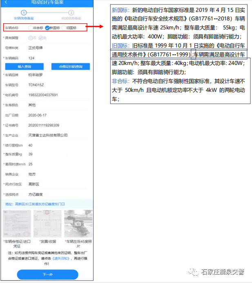The image size is (252, 283).
Task: Go back using the header arrow
Action: (x=6, y=2)
